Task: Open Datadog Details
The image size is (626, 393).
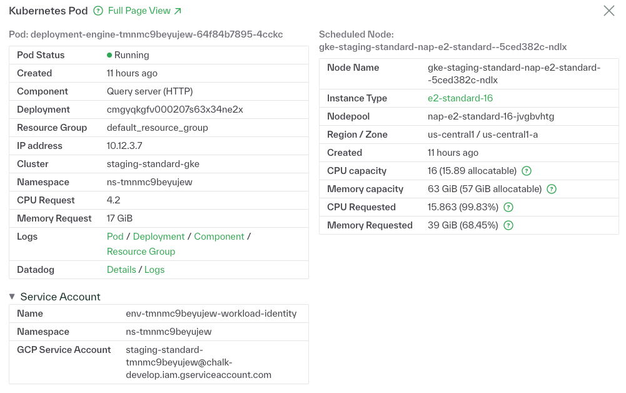Action: tap(121, 270)
